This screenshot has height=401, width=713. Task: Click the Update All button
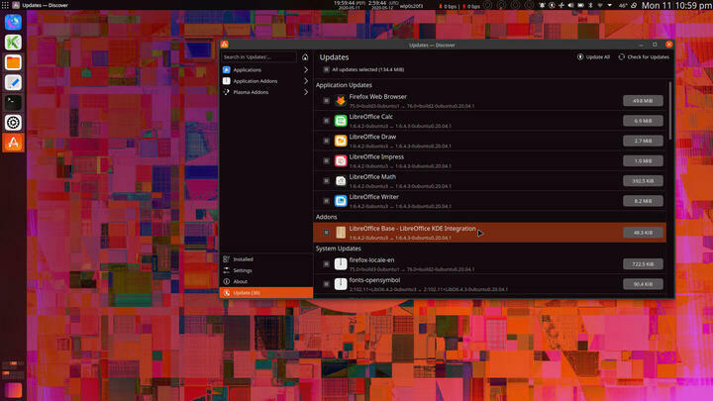point(593,56)
